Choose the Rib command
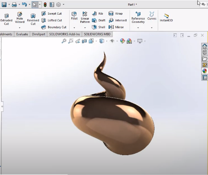Screen dimensions: 208x175 pos(98,13)
